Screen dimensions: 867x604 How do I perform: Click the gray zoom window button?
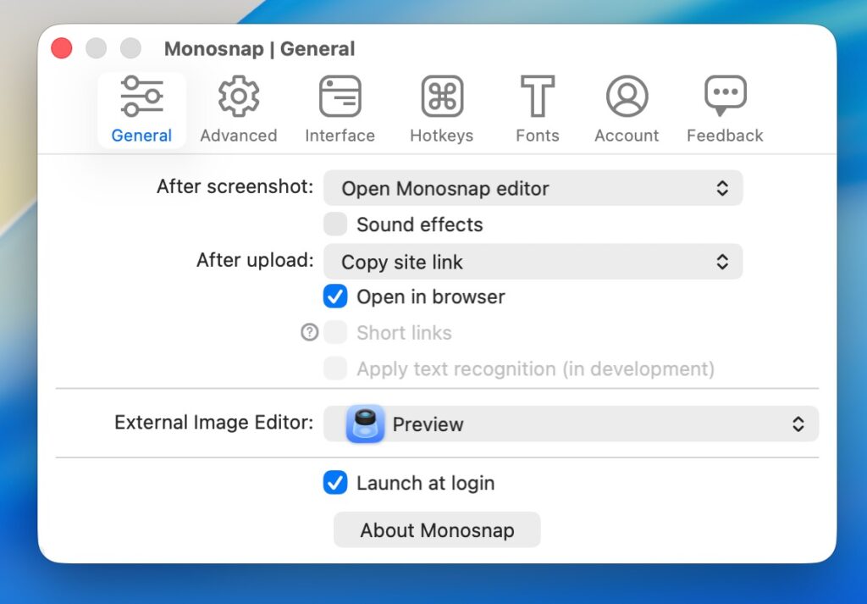coord(130,48)
